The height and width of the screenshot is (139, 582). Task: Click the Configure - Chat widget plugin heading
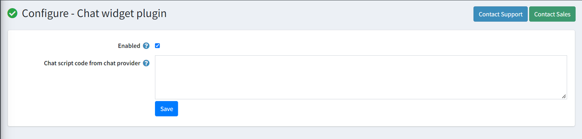pos(94,13)
